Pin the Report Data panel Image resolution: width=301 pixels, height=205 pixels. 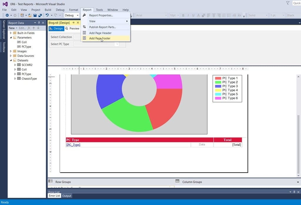click(x=39, y=23)
